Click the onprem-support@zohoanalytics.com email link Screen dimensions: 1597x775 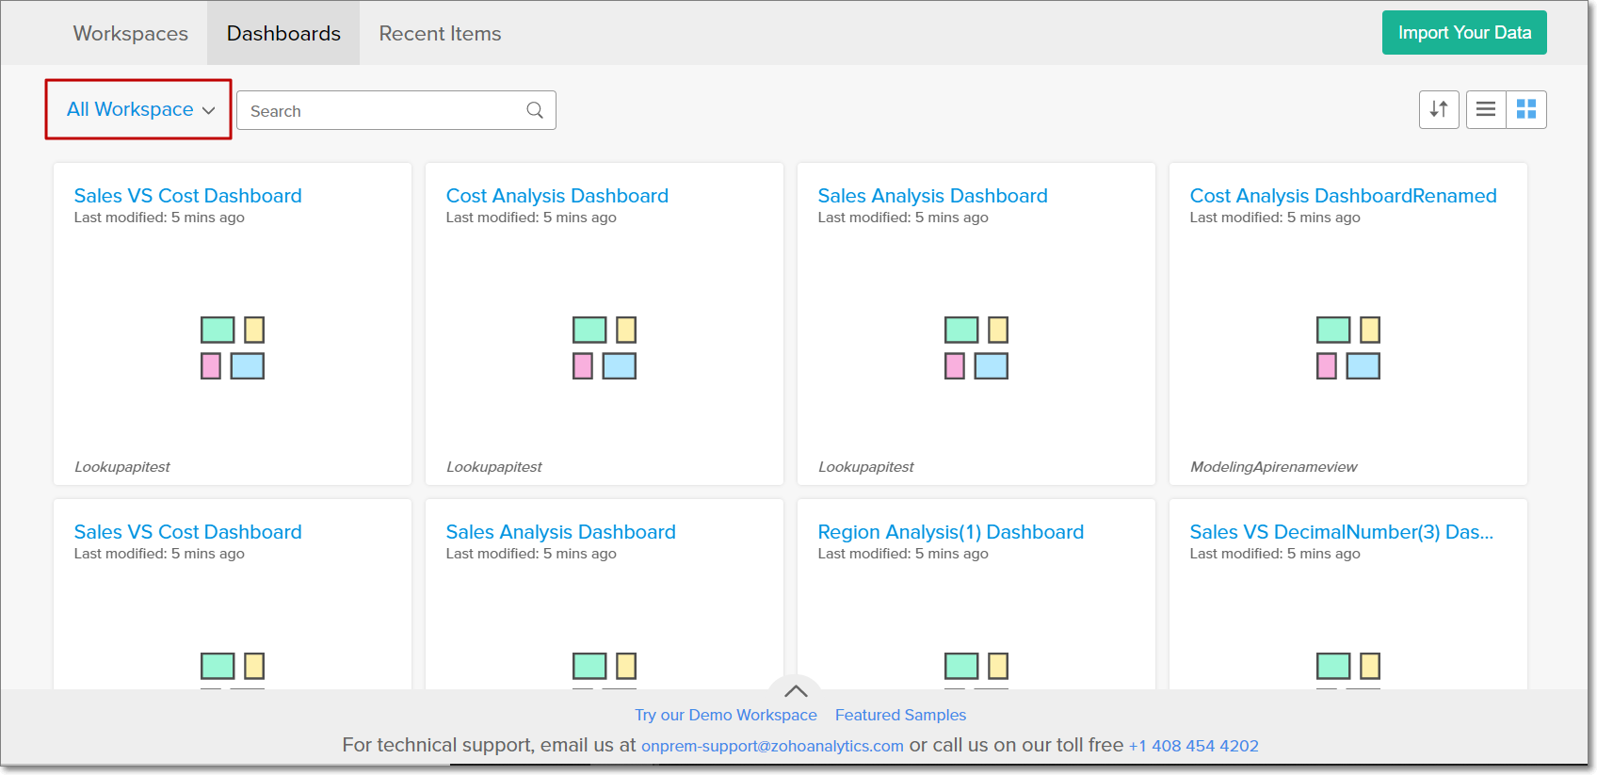pos(772,746)
